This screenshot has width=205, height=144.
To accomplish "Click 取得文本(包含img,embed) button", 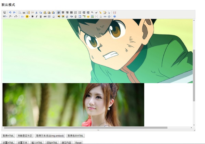I will [x=50, y=136].
